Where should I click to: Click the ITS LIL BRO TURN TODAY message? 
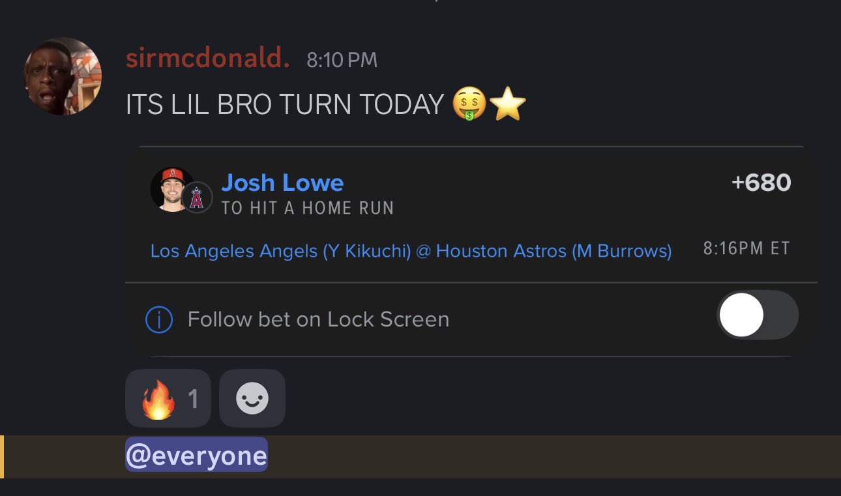pos(285,105)
